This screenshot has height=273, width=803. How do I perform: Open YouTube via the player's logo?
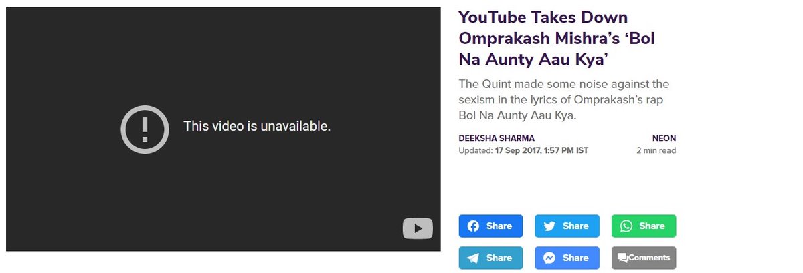point(418,228)
